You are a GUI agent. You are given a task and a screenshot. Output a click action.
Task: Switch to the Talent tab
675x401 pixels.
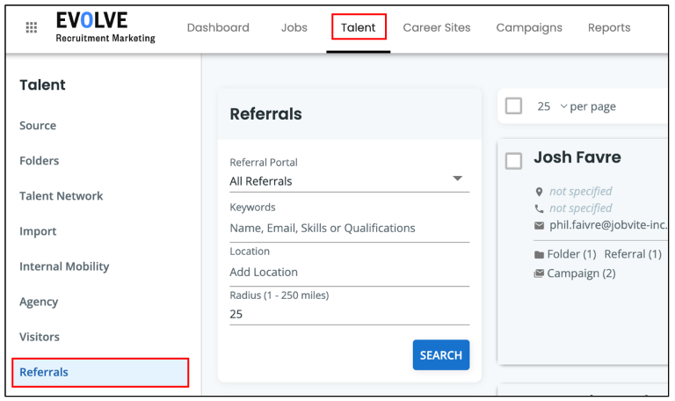coord(359,27)
